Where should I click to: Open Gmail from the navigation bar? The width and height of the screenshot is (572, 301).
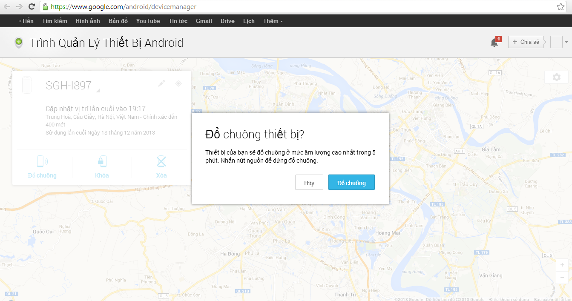[204, 20]
